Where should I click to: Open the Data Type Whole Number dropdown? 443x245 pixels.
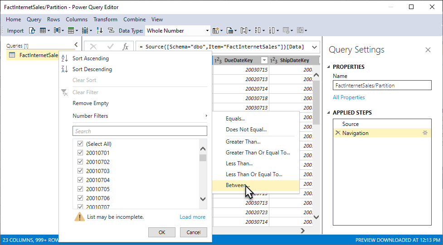click(207, 31)
